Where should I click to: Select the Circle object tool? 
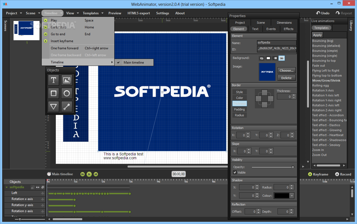(x=67, y=93)
